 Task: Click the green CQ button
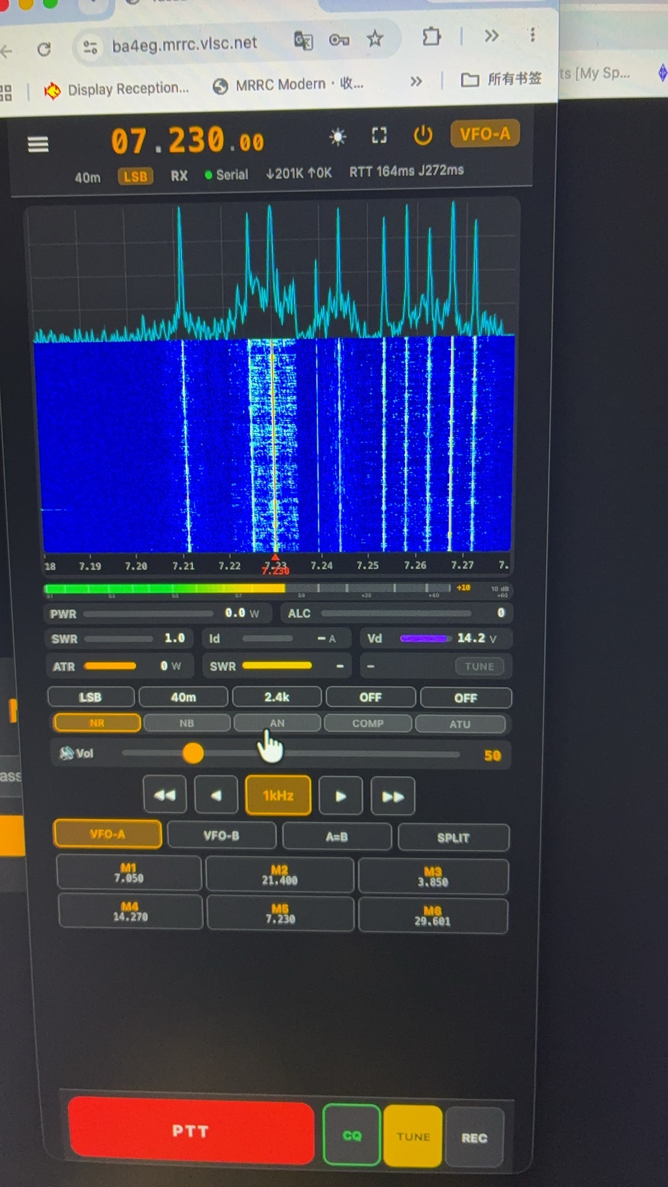coord(351,1135)
